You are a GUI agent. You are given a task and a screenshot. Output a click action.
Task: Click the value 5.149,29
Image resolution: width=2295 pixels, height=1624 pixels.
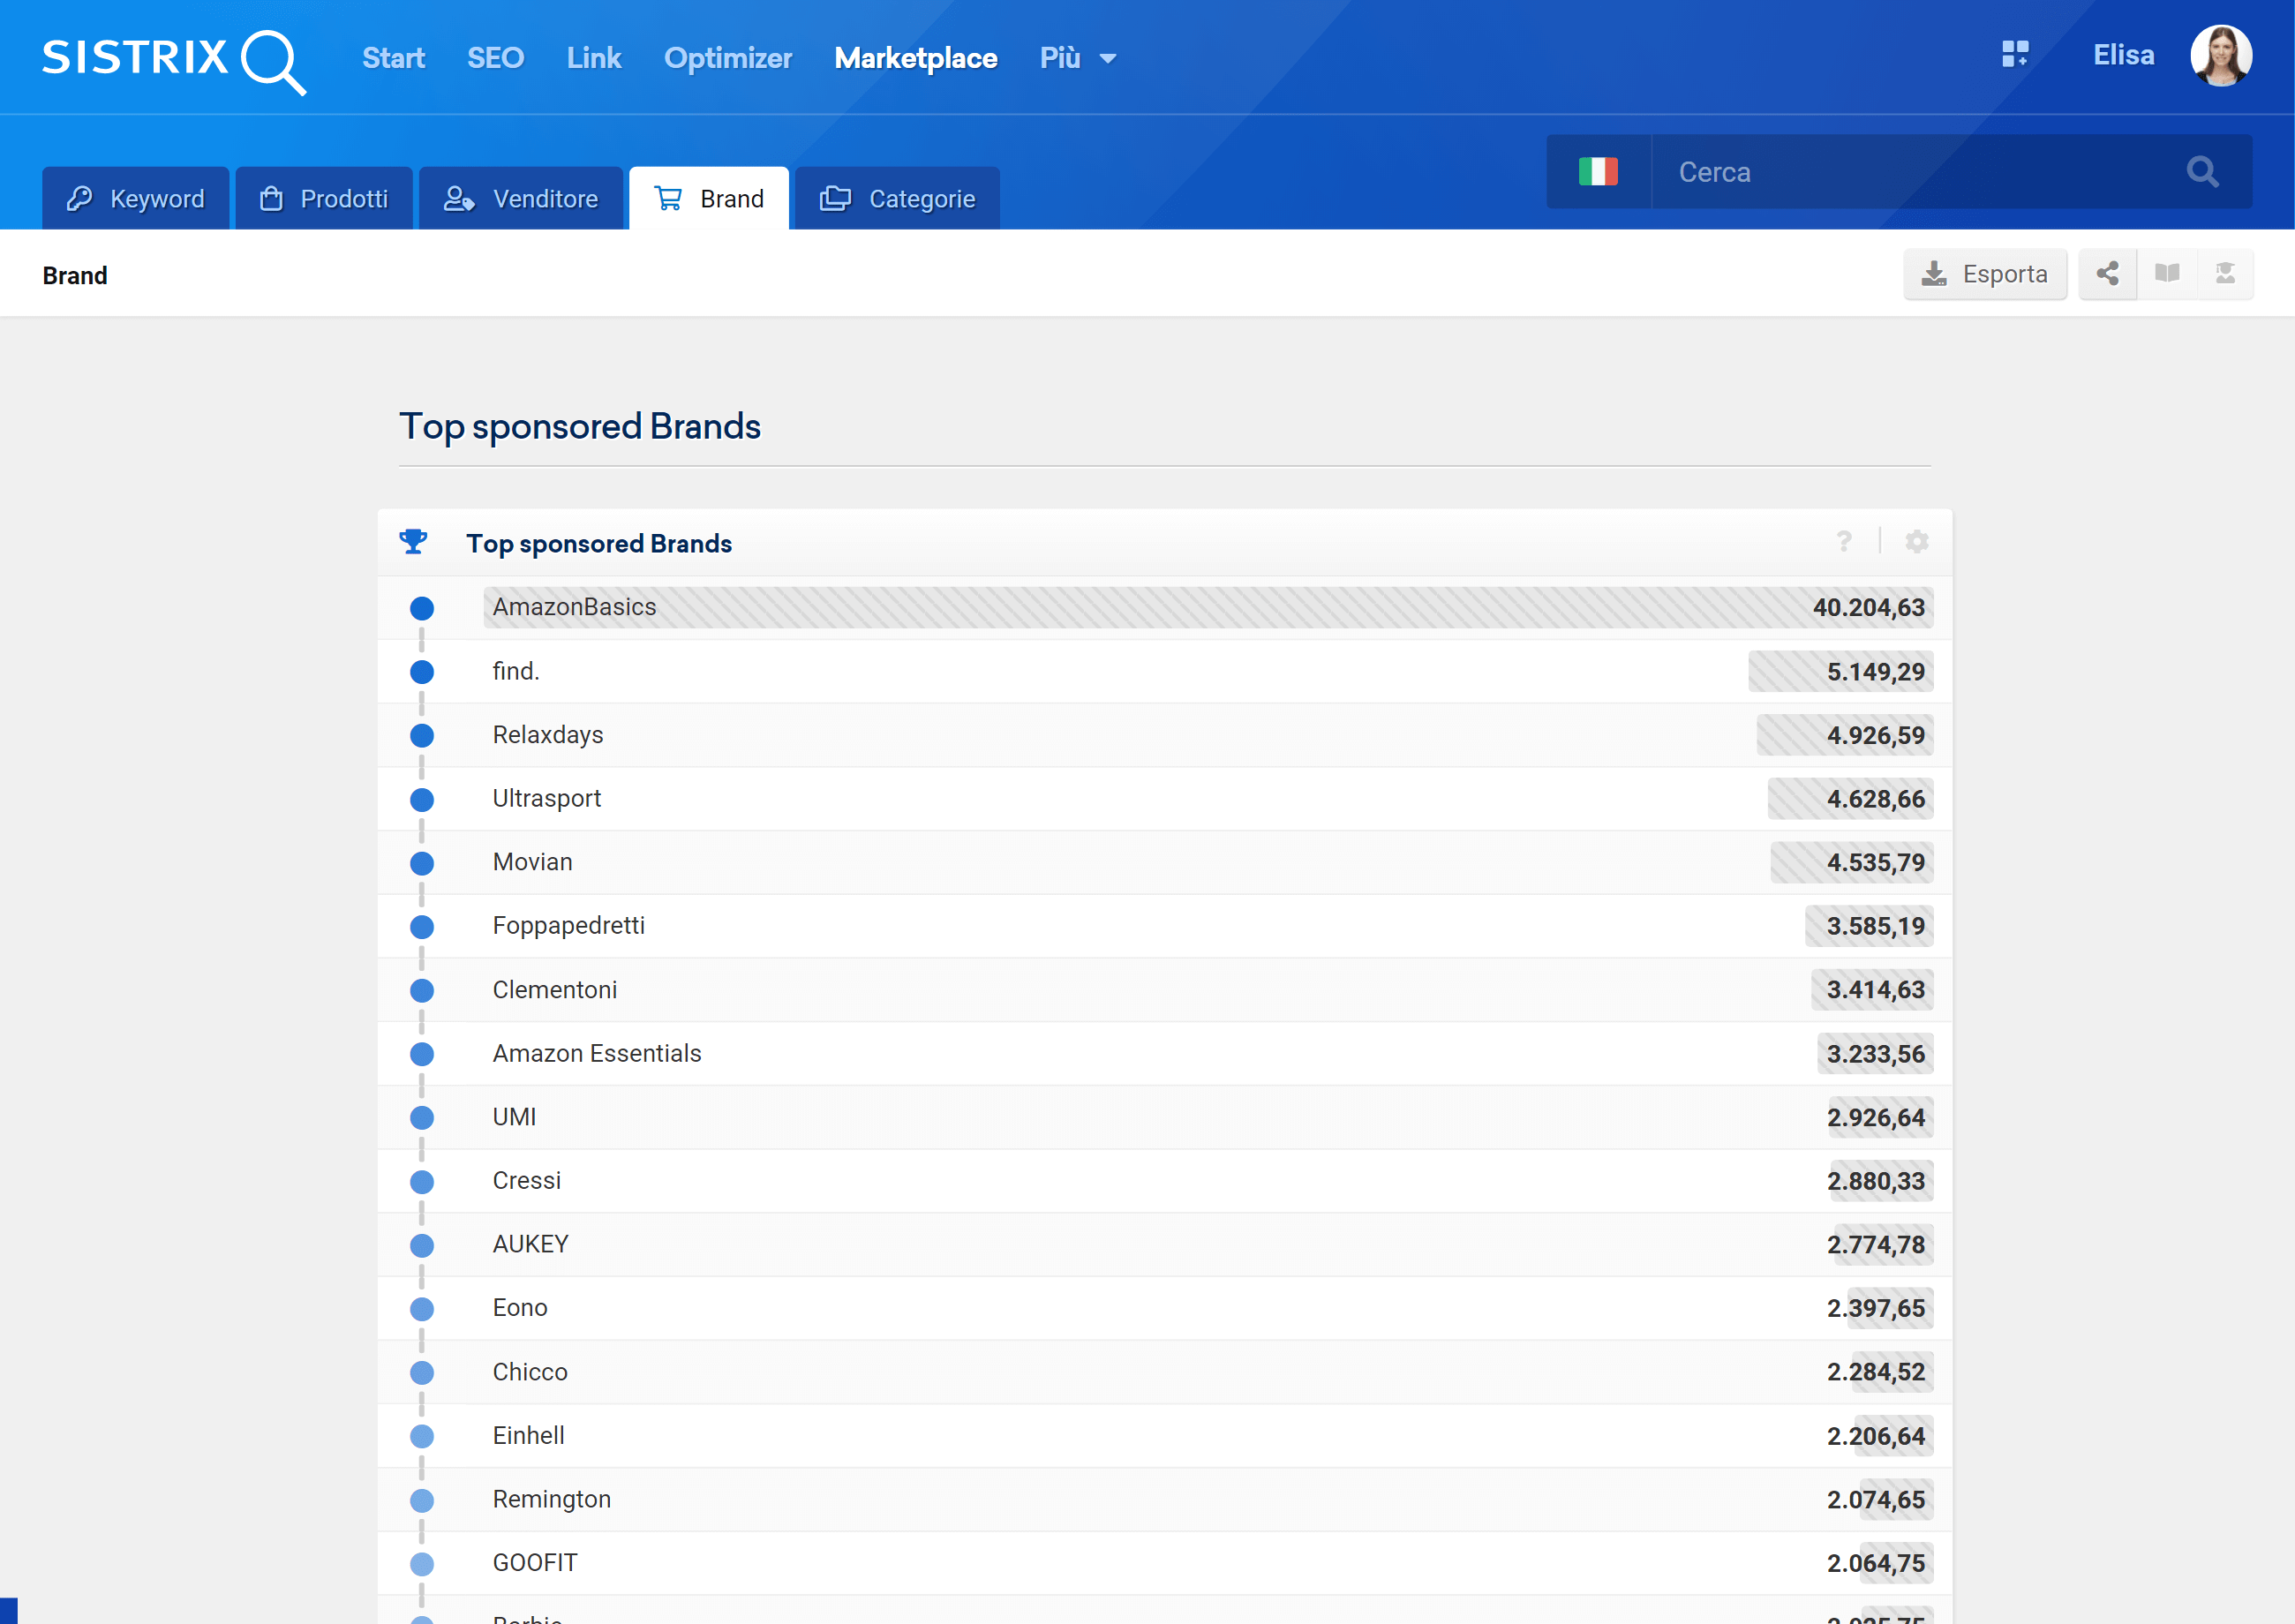coord(1875,672)
